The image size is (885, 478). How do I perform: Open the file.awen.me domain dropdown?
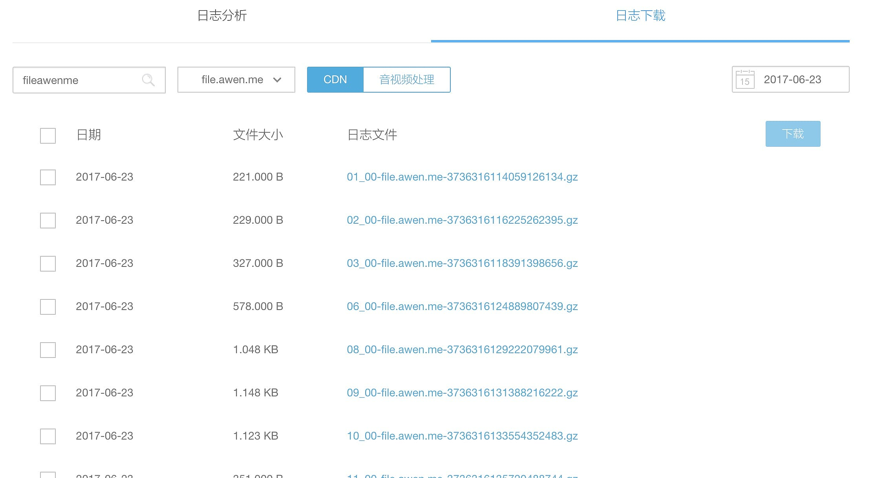(x=236, y=80)
